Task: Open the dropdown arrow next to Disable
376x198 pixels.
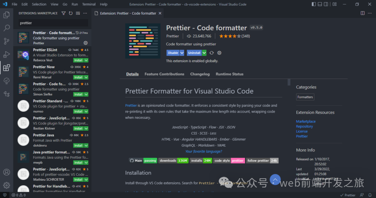Action: click(182, 53)
